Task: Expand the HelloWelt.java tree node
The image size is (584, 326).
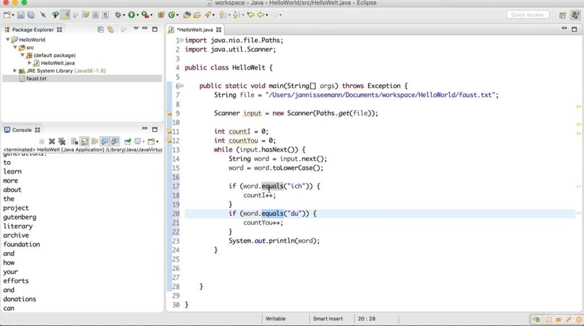Action: (x=30, y=63)
